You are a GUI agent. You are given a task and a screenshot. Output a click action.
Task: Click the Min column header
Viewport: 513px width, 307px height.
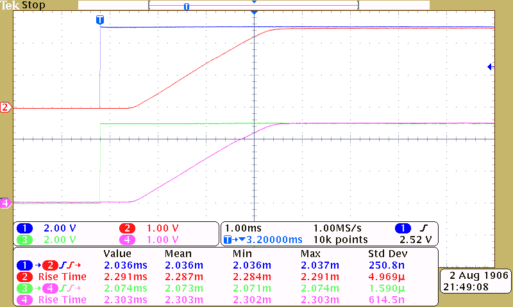click(242, 253)
